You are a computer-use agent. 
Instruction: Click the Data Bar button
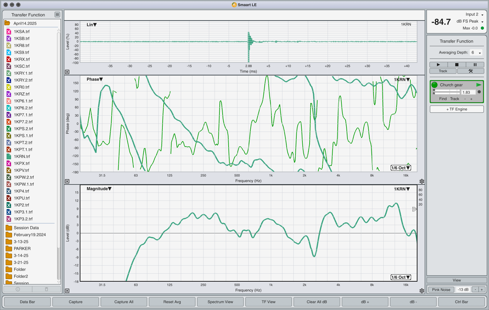(x=27, y=302)
